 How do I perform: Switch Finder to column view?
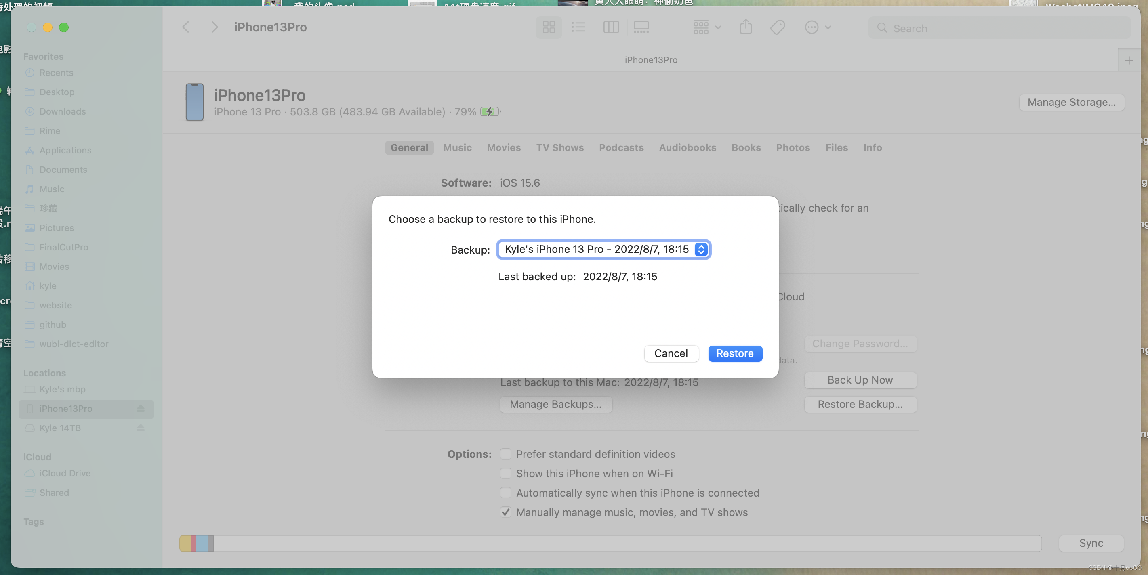pyautogui.click(x=610, y=27)
